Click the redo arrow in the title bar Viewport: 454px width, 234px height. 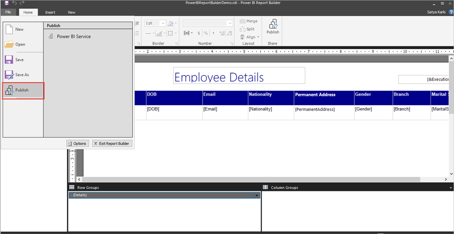tap(22, 3)
